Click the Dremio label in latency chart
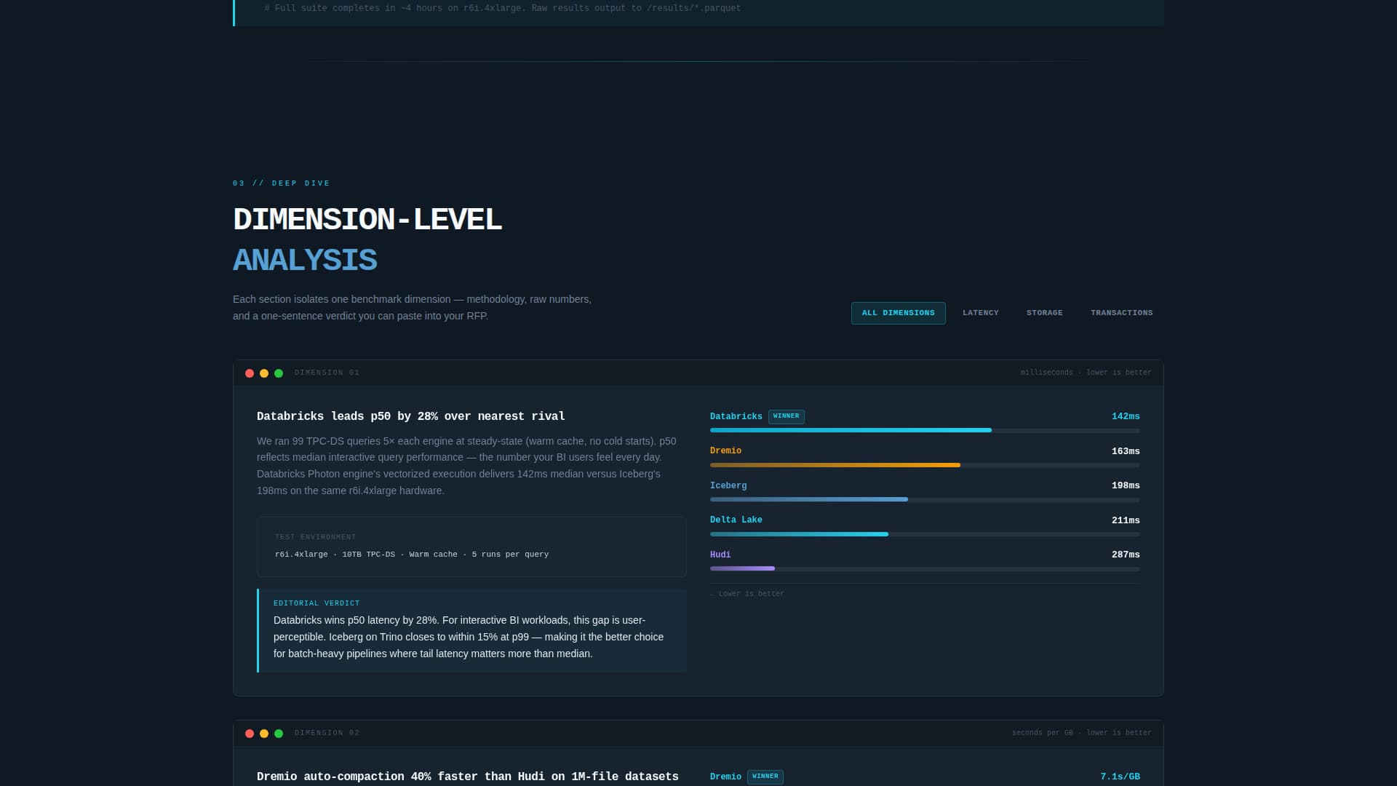The height and width of the screenshot is (786, 1397). (x=725, y=451)
